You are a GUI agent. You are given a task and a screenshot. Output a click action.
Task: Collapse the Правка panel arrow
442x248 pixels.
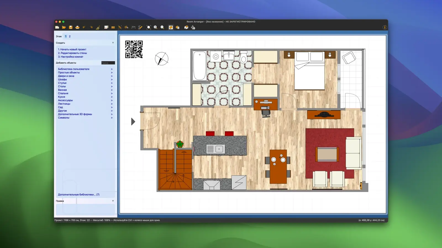point(113,201)
